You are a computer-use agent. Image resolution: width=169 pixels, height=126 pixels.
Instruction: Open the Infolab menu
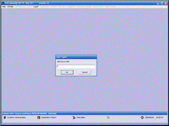[x=10, y=7]
